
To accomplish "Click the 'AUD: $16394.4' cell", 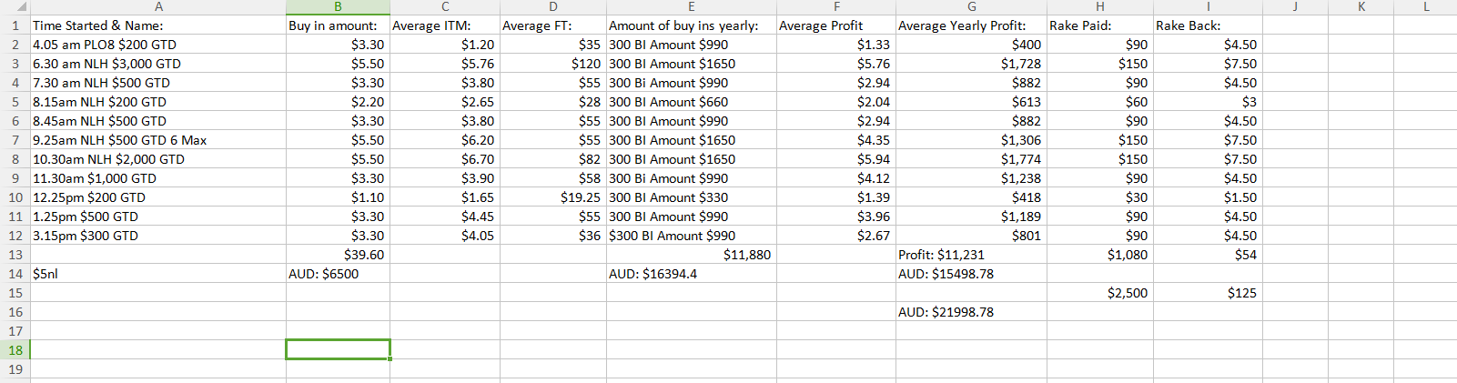I will point(692,274).
